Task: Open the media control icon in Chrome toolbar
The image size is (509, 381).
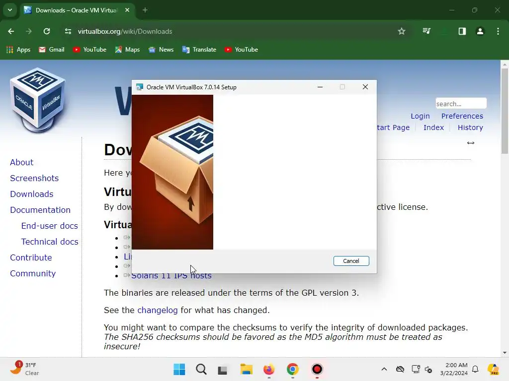Action: coord(426,31)
